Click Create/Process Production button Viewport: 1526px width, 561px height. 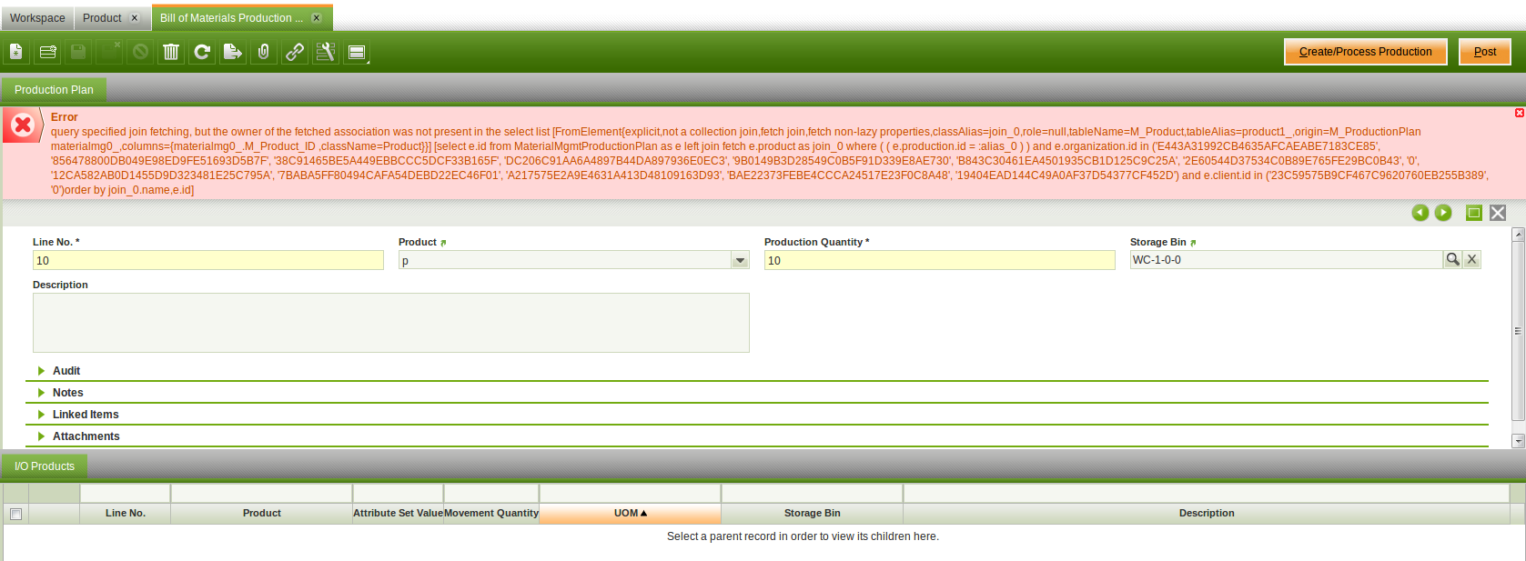tap(1365, 52)
